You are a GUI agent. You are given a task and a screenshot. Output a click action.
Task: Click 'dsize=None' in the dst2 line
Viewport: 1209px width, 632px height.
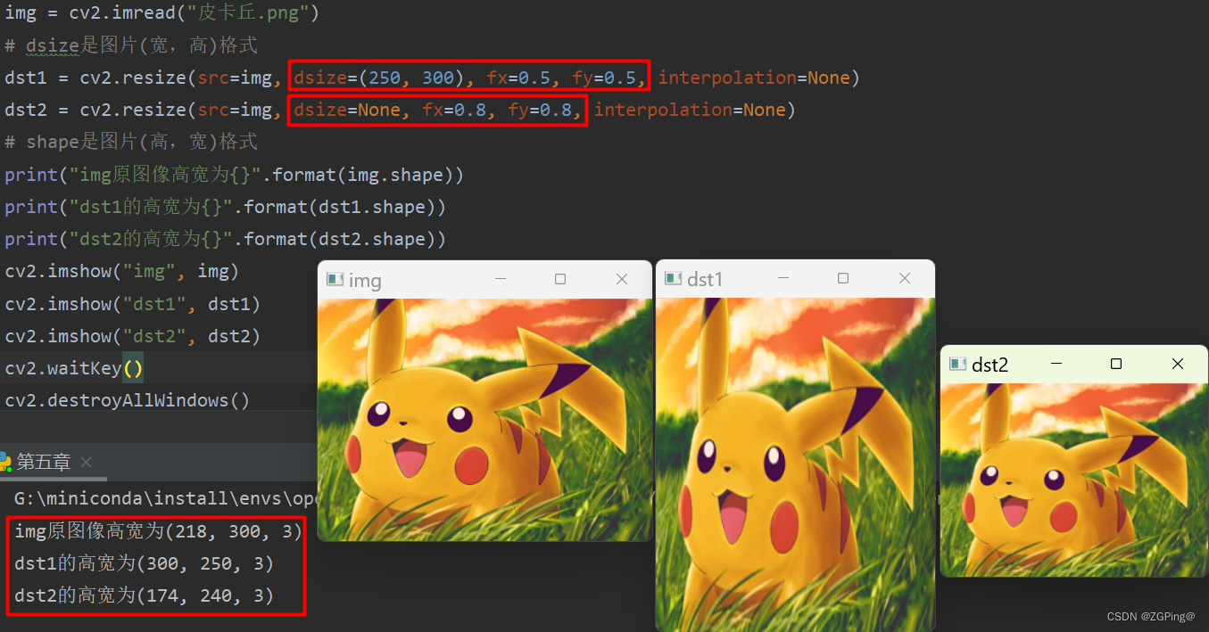pos(347,110)
